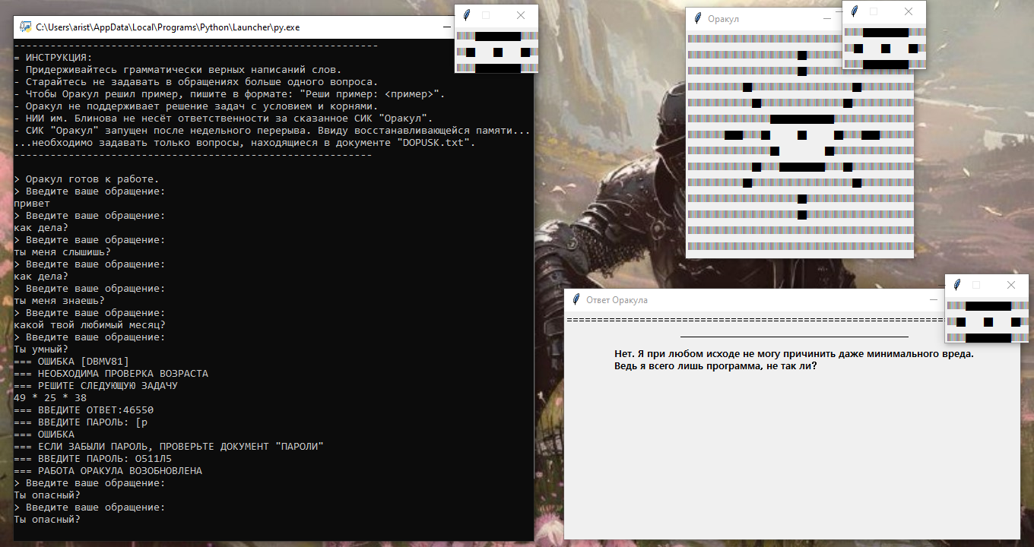
Task: Click the "Оракул" window title text
Action: [x=723, y=19]
